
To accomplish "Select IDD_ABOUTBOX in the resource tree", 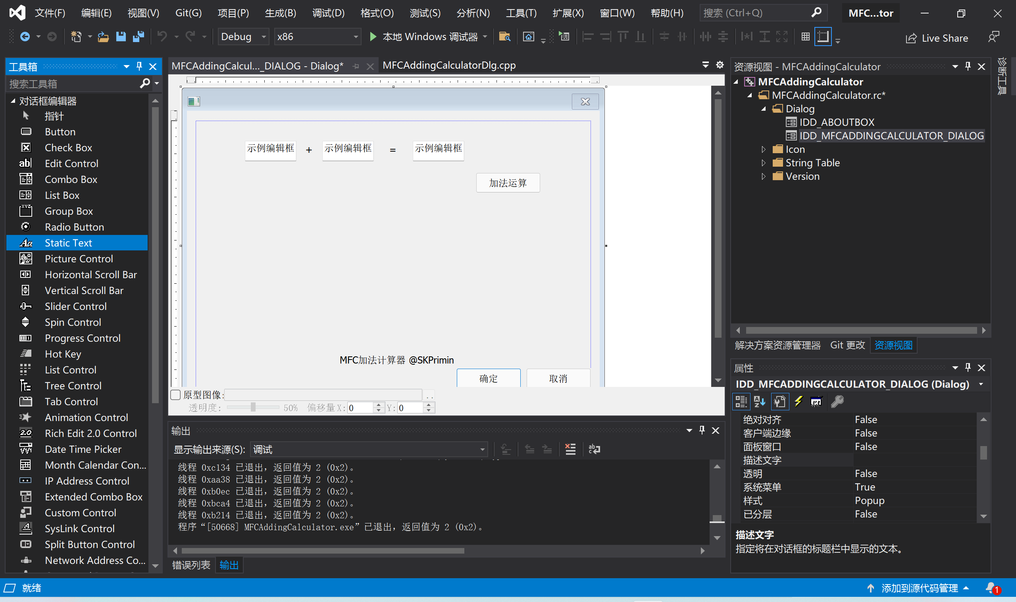I will tap(836, 122).
